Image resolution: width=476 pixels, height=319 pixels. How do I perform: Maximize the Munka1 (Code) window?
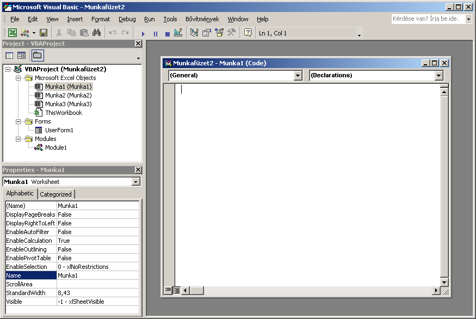click(x=435, y=63)
